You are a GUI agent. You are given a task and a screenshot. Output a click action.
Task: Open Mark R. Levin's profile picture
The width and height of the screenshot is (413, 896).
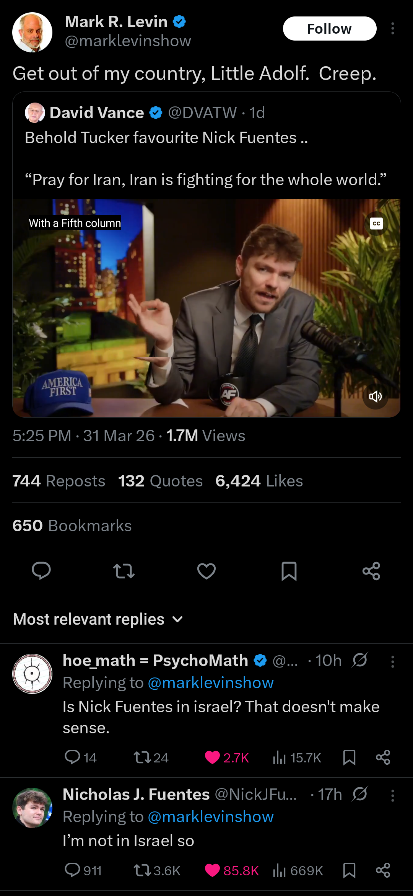point(32,32)
